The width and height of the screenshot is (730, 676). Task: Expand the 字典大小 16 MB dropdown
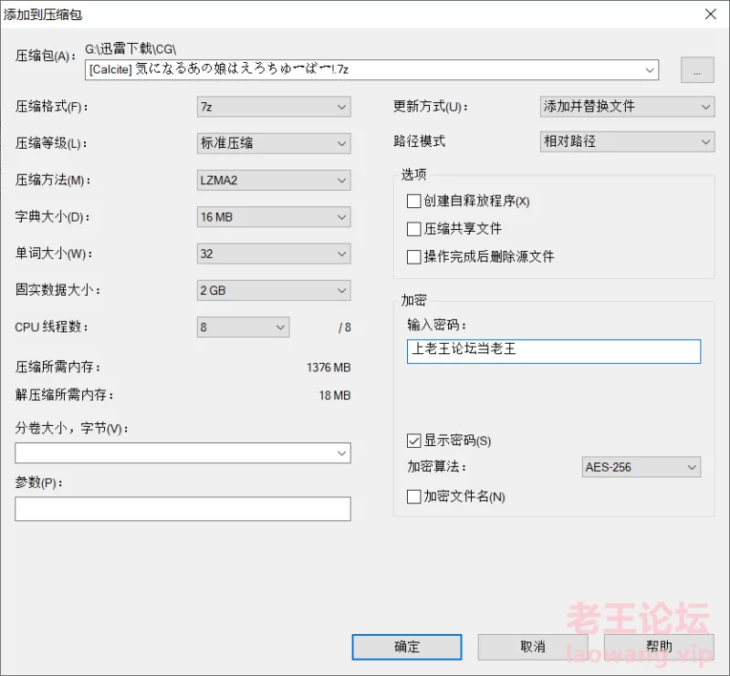[274, 217]
